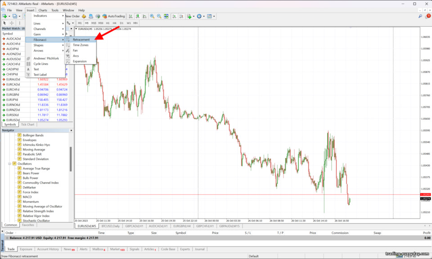The image size is (432, 259).
Task: Expand the Arrows submenu
Action: click(45, 51)
